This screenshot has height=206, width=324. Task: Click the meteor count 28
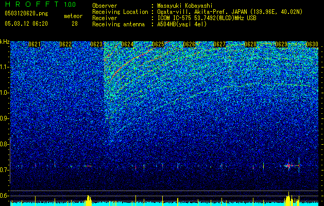click(x=75, y=24)
